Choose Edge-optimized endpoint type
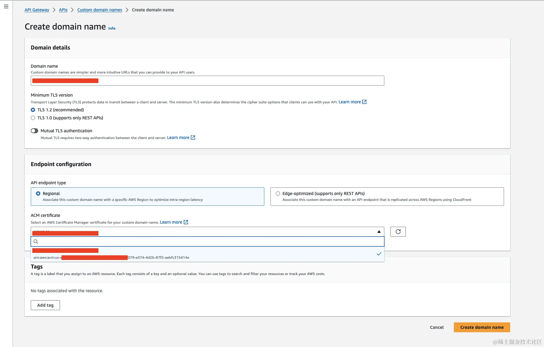Viewport: 544px width, 347px height. [278, 193]
